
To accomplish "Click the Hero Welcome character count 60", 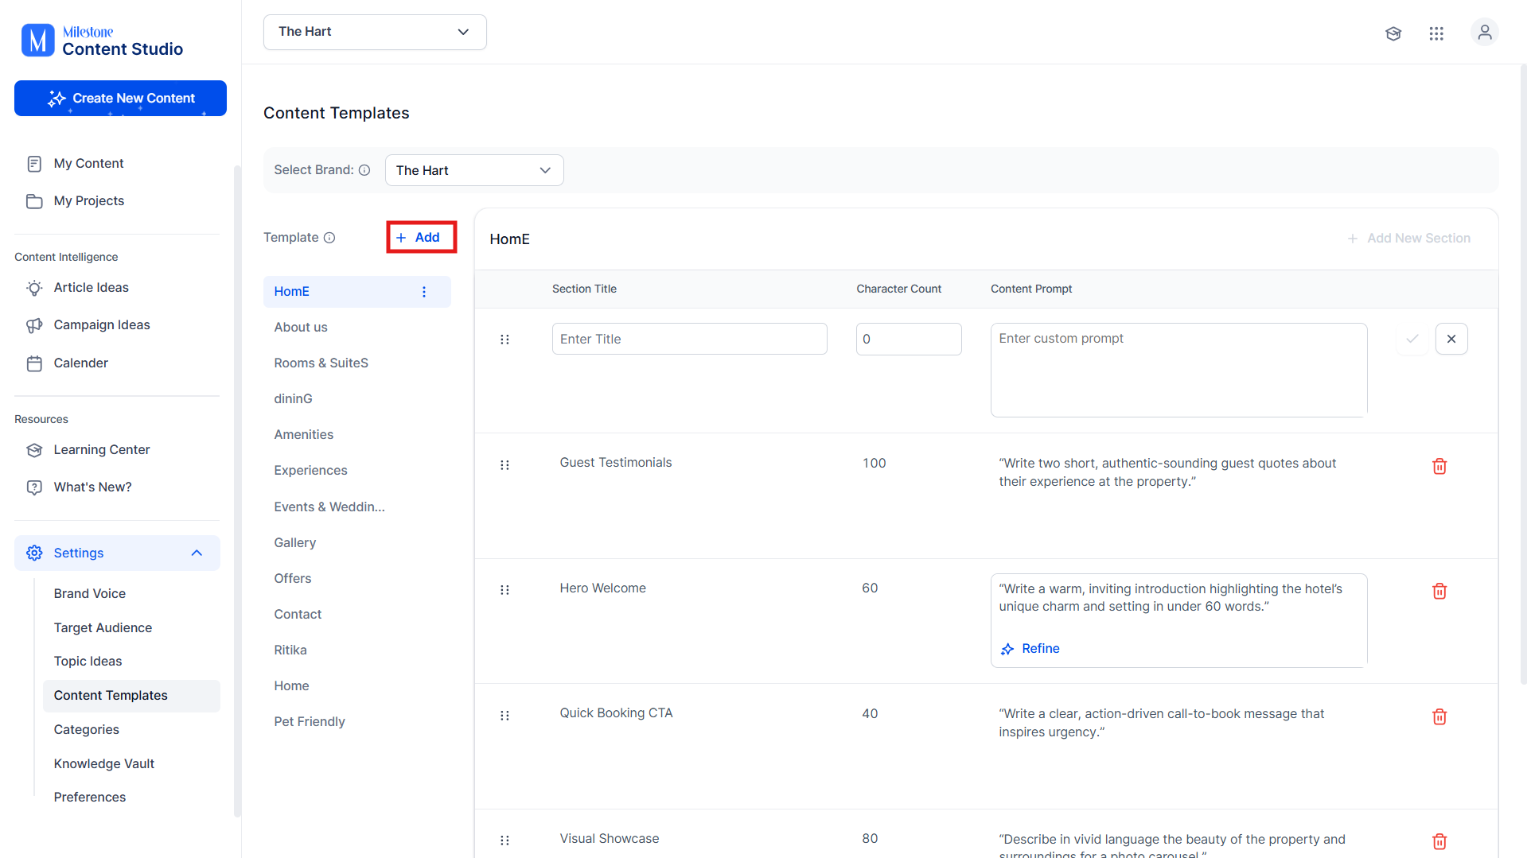I will 870,588.
